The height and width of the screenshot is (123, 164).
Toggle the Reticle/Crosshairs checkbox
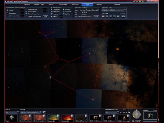(26, 14)
